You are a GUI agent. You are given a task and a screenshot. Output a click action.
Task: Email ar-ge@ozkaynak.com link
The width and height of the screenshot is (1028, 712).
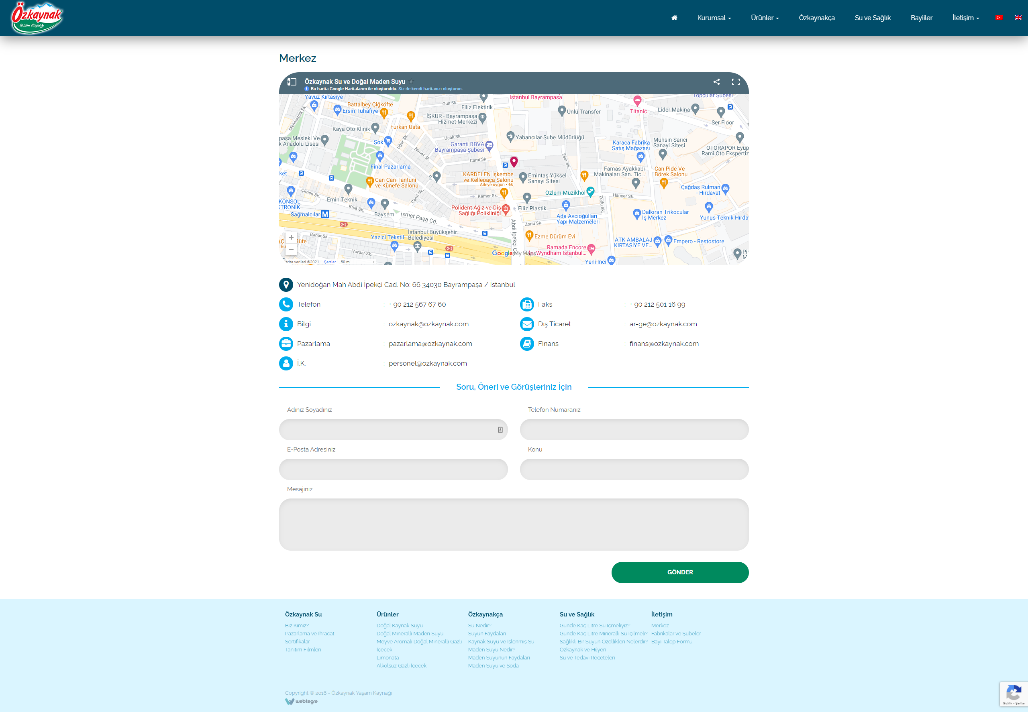663,324
